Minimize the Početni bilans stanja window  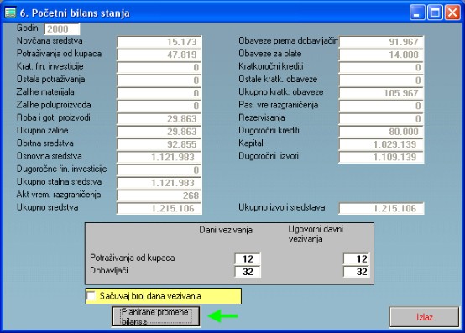click(x=417, y=13)
